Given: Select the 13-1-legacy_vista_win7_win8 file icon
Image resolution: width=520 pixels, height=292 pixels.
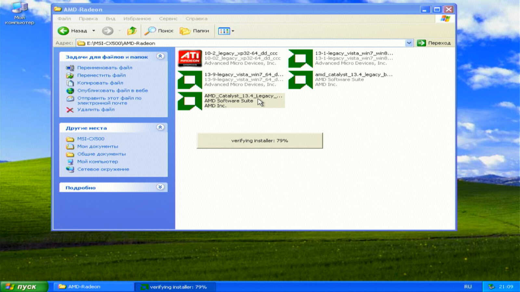Looking at the screenshot, I should tap(300, 58).
